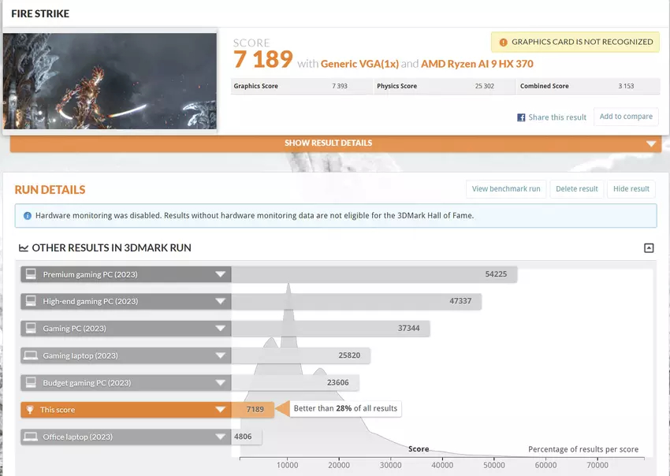
Task: Click the Add to compare button
Action: tap(626, 117)
